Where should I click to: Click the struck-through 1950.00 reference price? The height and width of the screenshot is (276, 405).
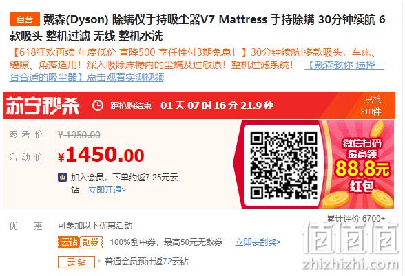(79, 135)
